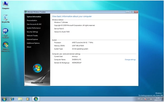The width and height of the screenshot is (165, 102).
Task: Click the Tweaker title bar app icon
Action: coord(26,12)
